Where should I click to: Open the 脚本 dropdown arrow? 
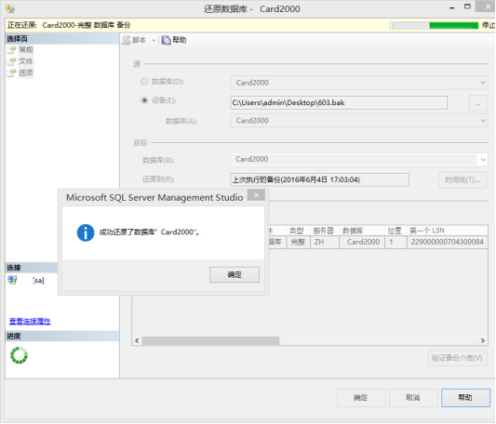154,41
